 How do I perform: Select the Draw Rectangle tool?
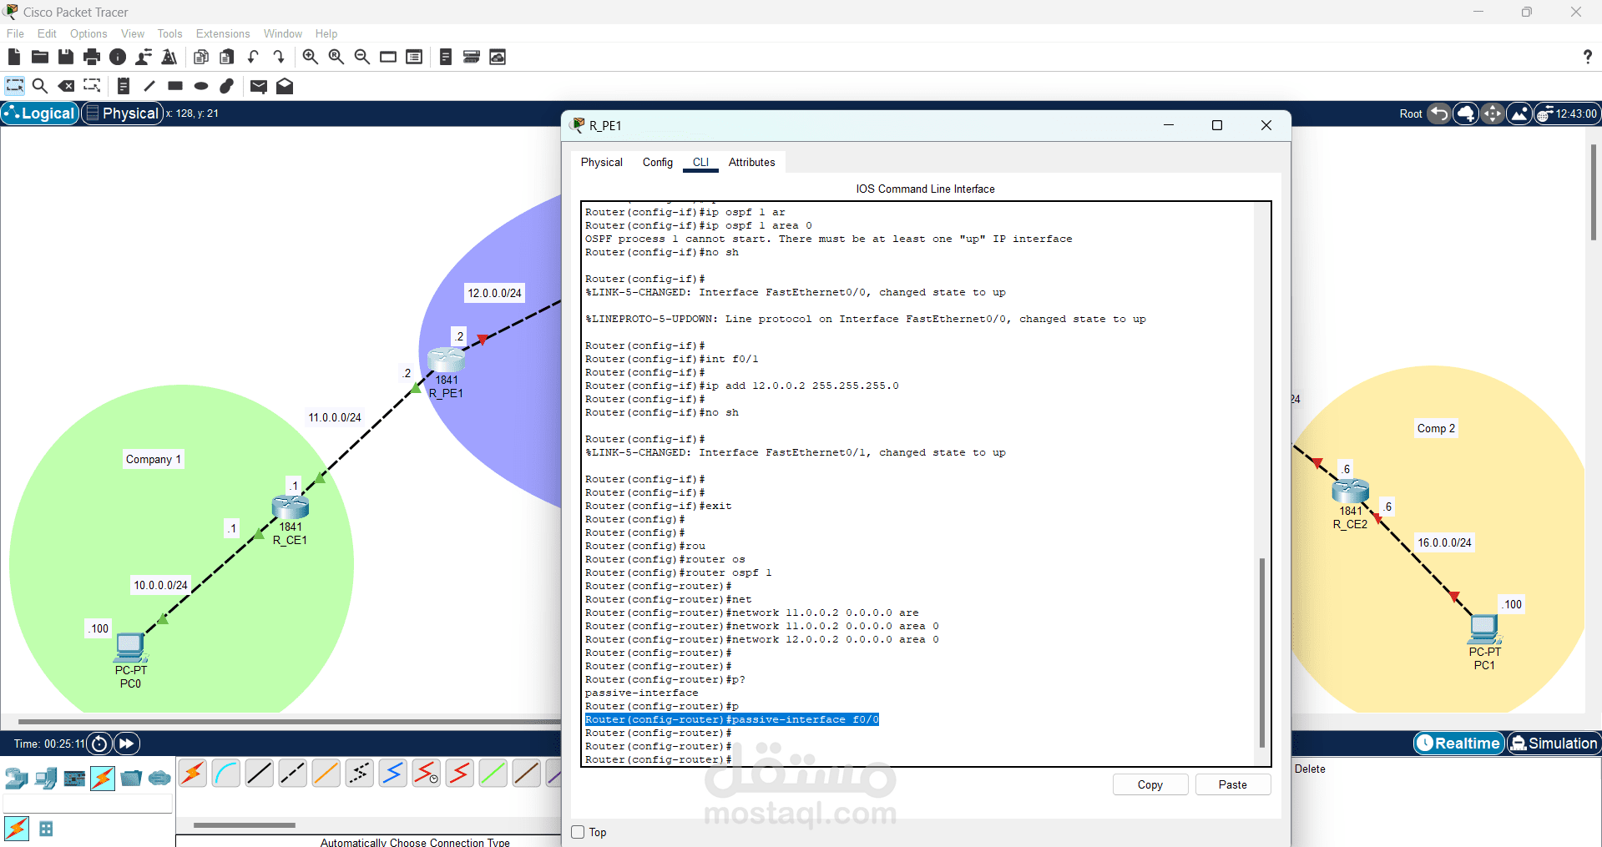click(175, 86)
